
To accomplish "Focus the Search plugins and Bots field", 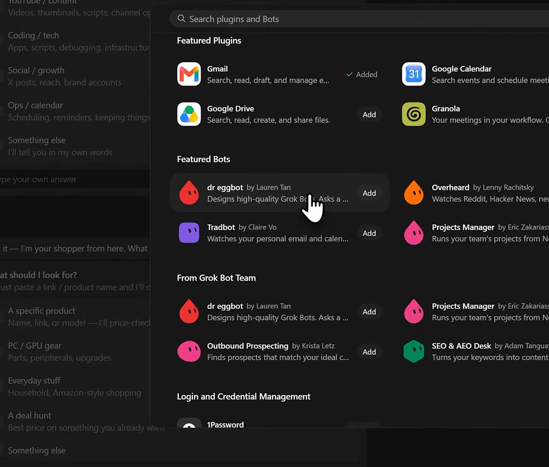I will click(x=359, y=19).
